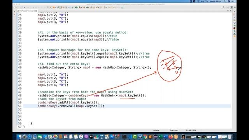Image resolution: width=249 pixels, height=140 pixels.
Task: Click 'Writable' in the status bar
Action: click(156, 130)
